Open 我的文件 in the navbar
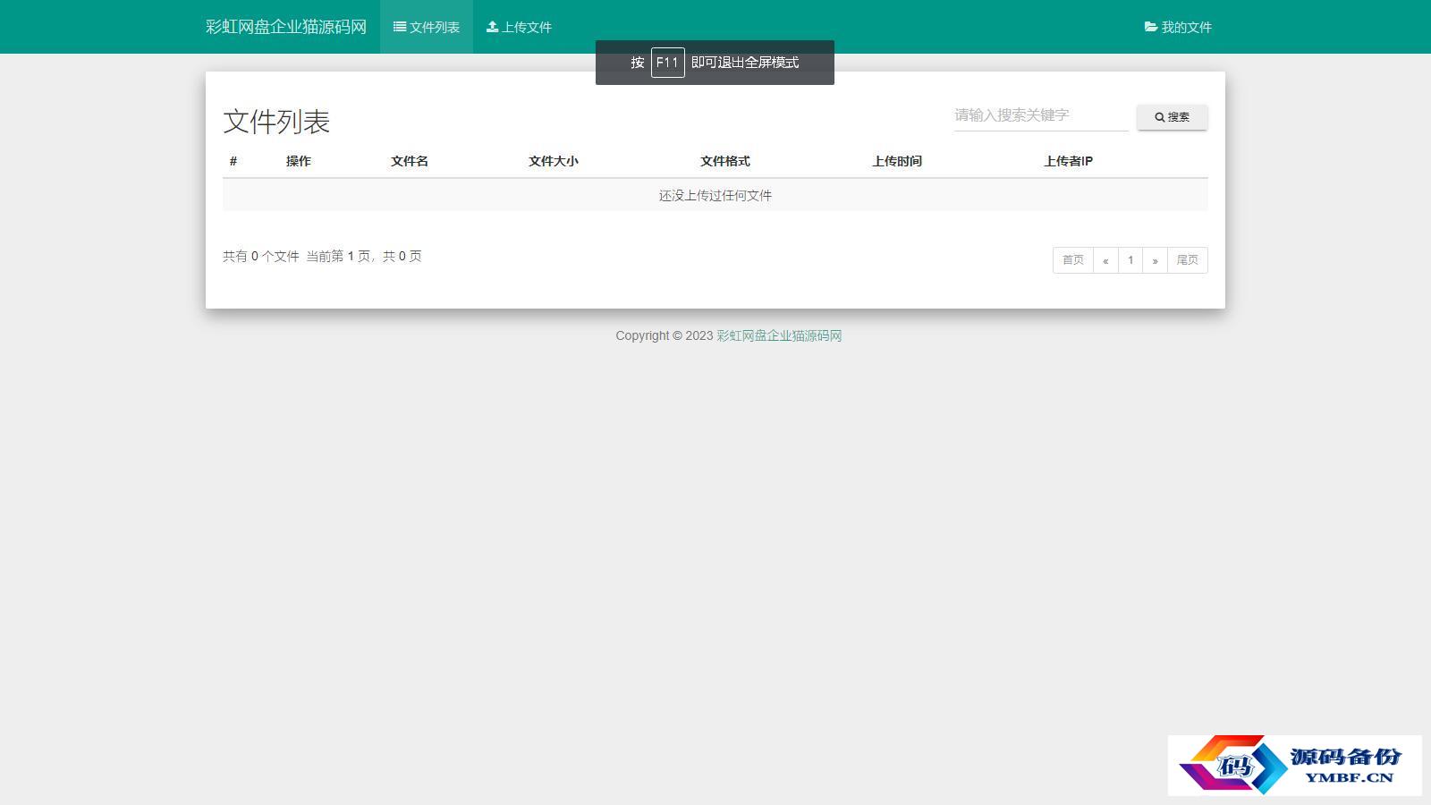This screenshot has height=805, width=1431. (1178, 27)
